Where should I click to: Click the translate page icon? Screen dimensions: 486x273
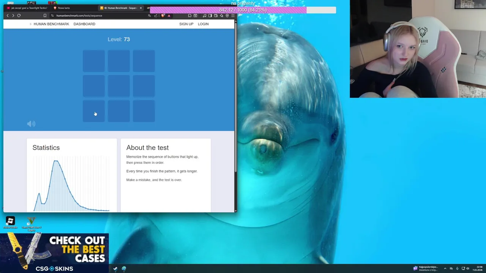click(150, 16)
